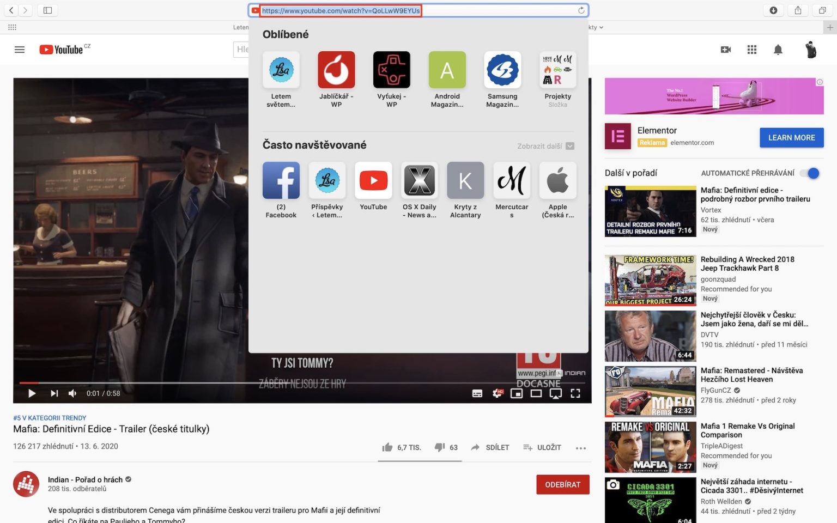
Task: Open Nejchytřejší člověk v Česku video
Action: tap(651, 336)
